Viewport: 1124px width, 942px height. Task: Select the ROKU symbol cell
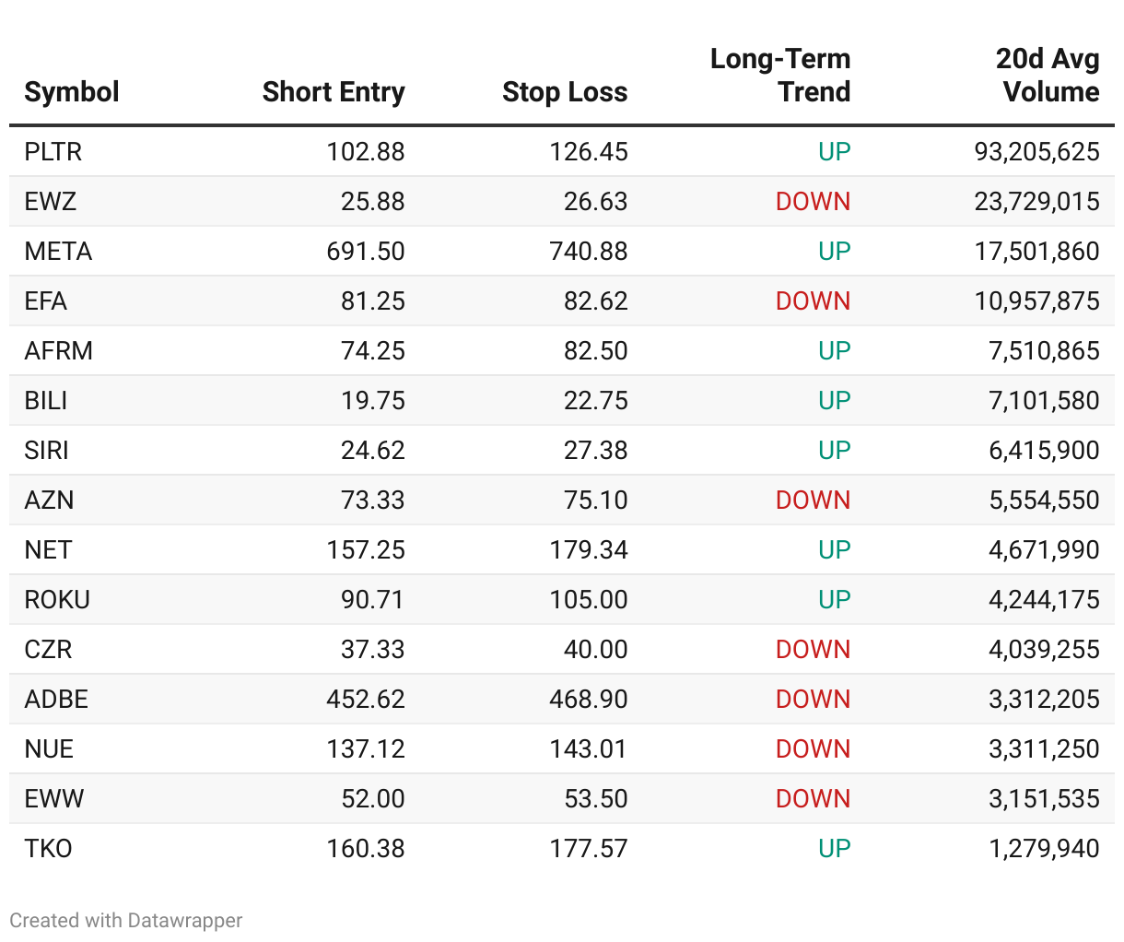pos(57,599)
